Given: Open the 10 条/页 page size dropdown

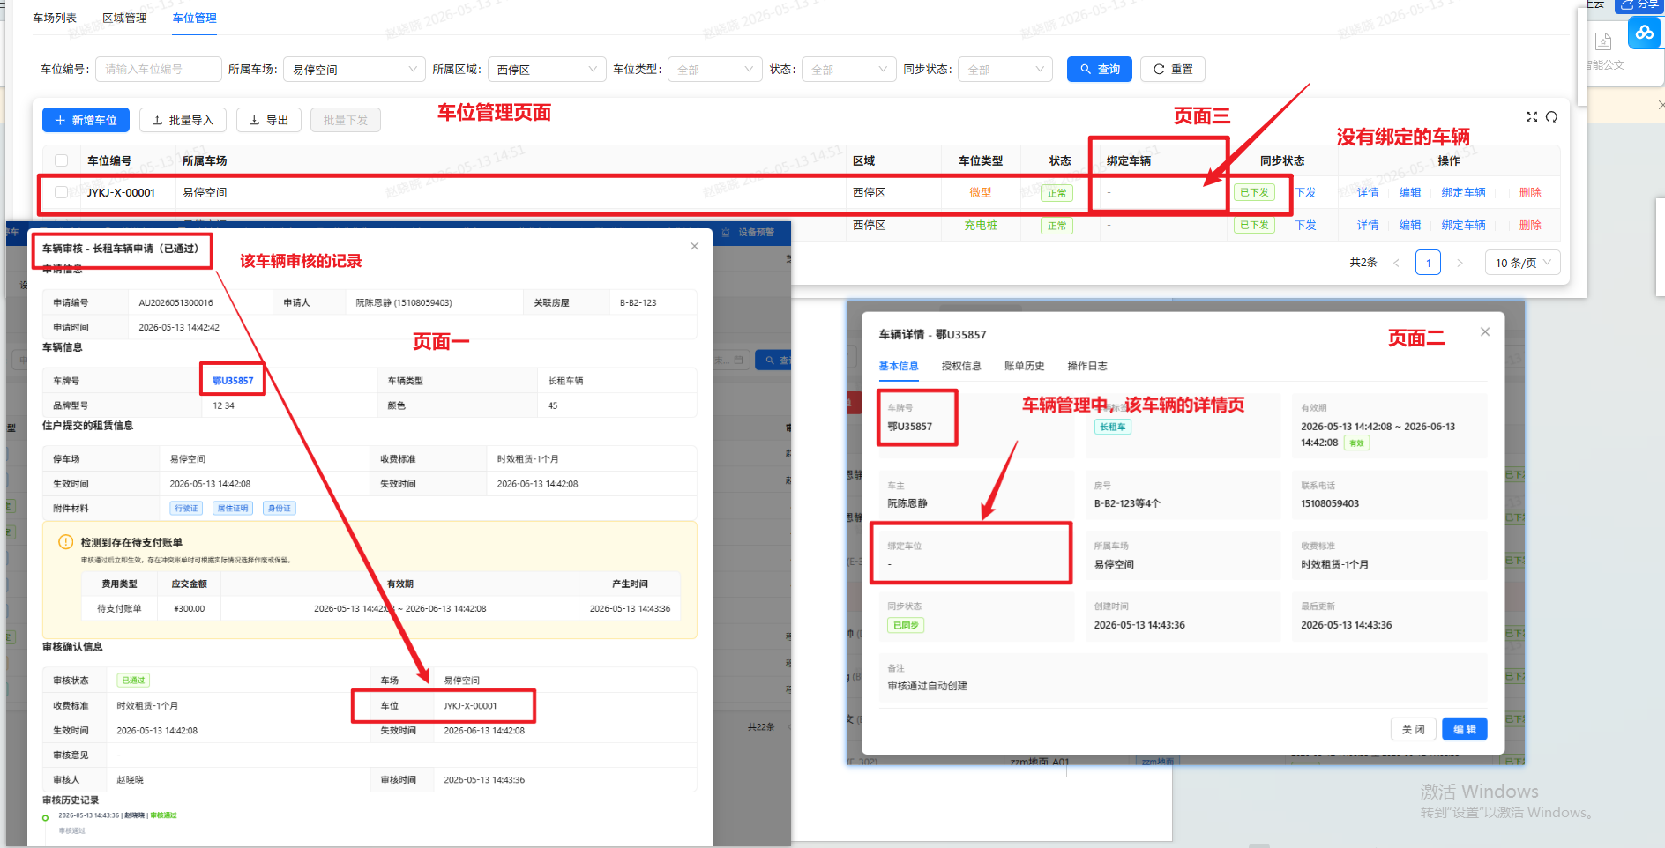Looking at the screenshot, I should coord(1523,263).
